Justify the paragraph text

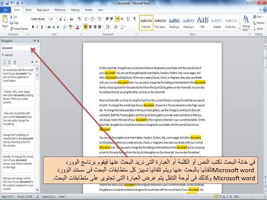[x=100, y=27]
